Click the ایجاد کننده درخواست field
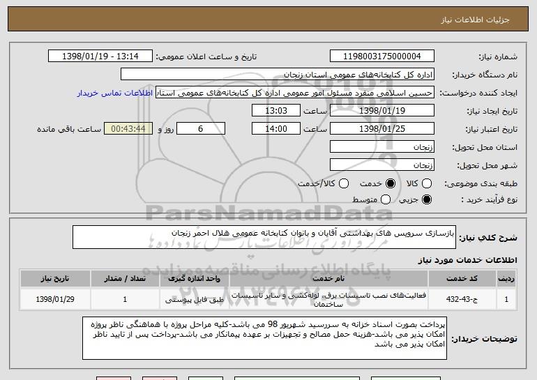Viewport: 537px width, 380px height. coord(295,93)
